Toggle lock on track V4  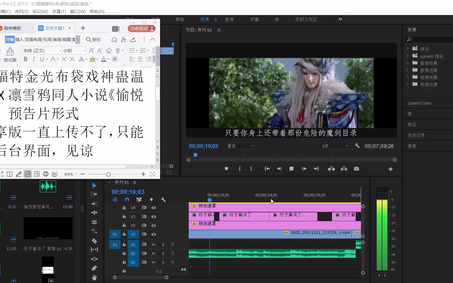[124, 208]
